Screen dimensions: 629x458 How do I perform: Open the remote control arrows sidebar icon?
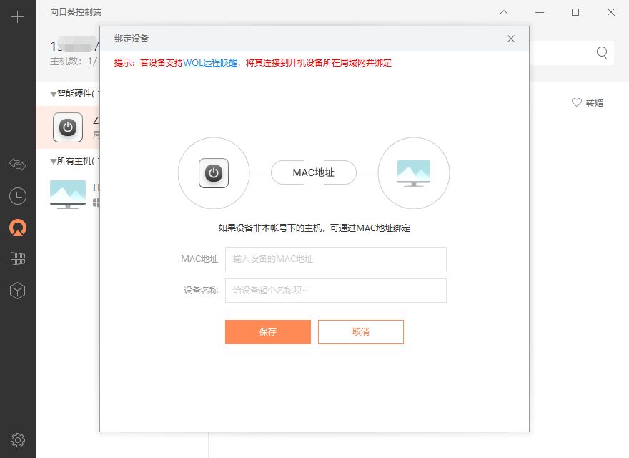18,165
